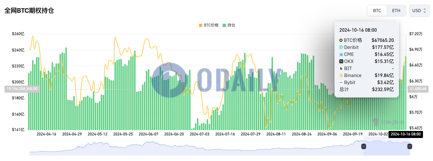Click the BTC price value $67065.20
The height and width of the screenshot is (161, 433).
(x=383, y=40)
